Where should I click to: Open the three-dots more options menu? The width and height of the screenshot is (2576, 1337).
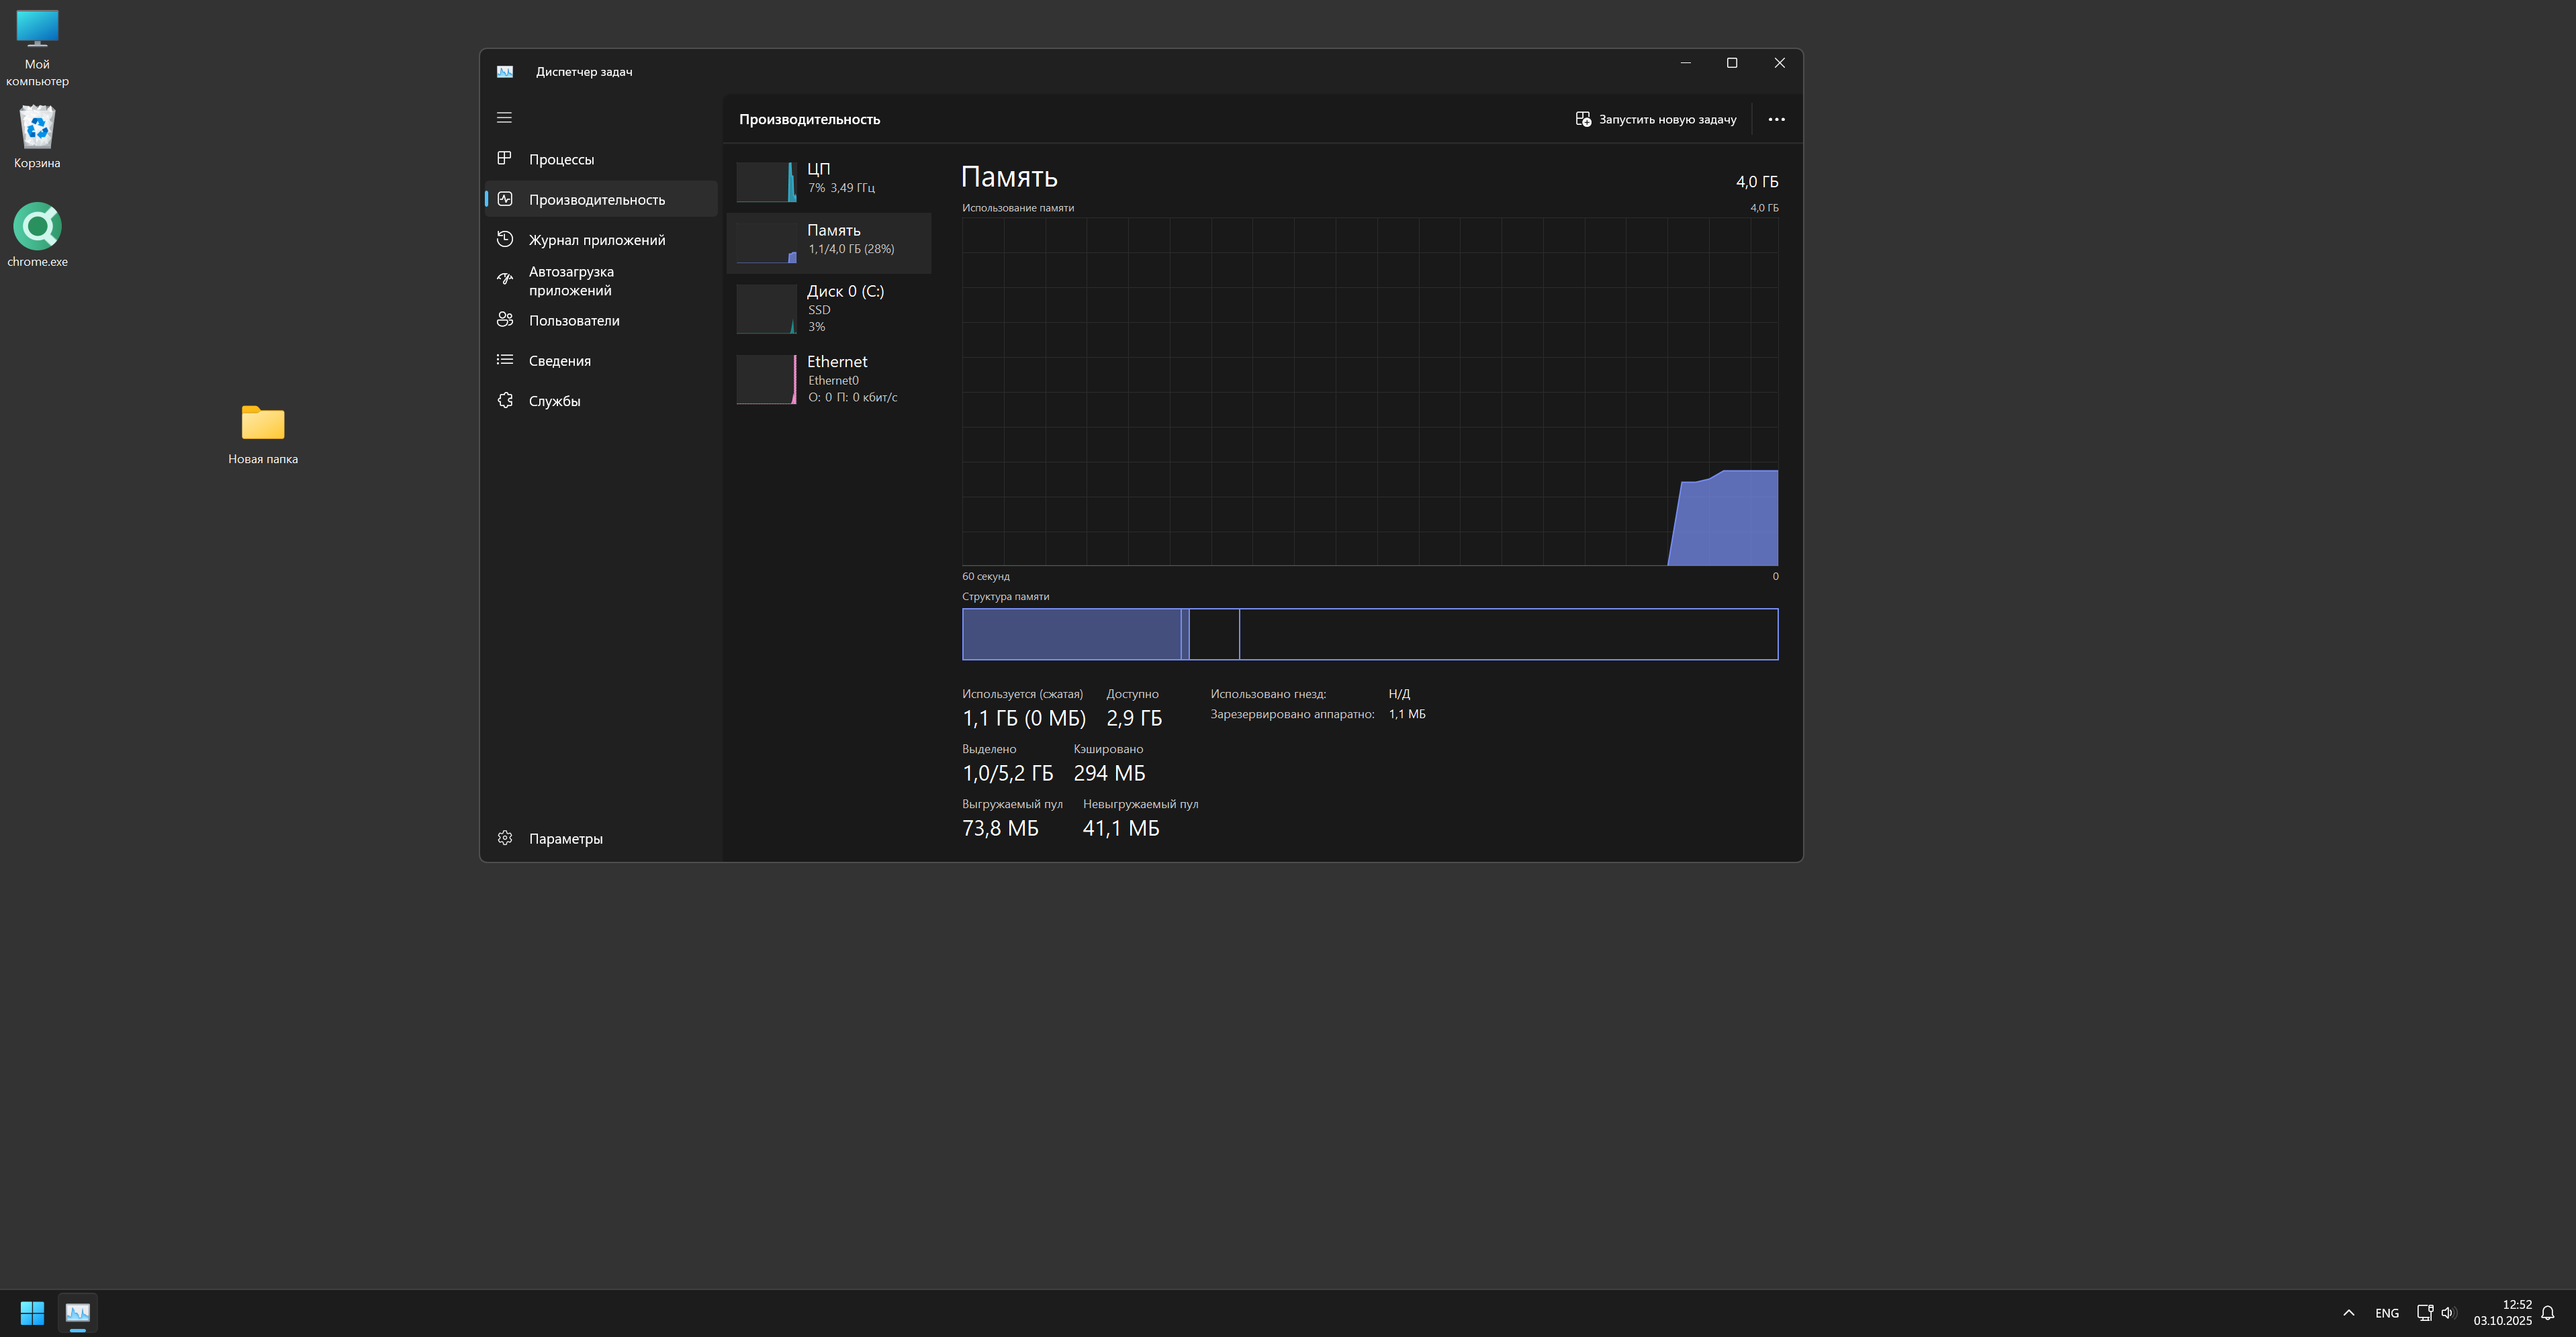coord(1776,119)
